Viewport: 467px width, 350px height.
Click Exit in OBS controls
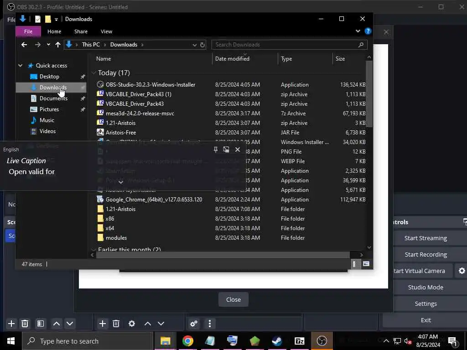point(425,320)
